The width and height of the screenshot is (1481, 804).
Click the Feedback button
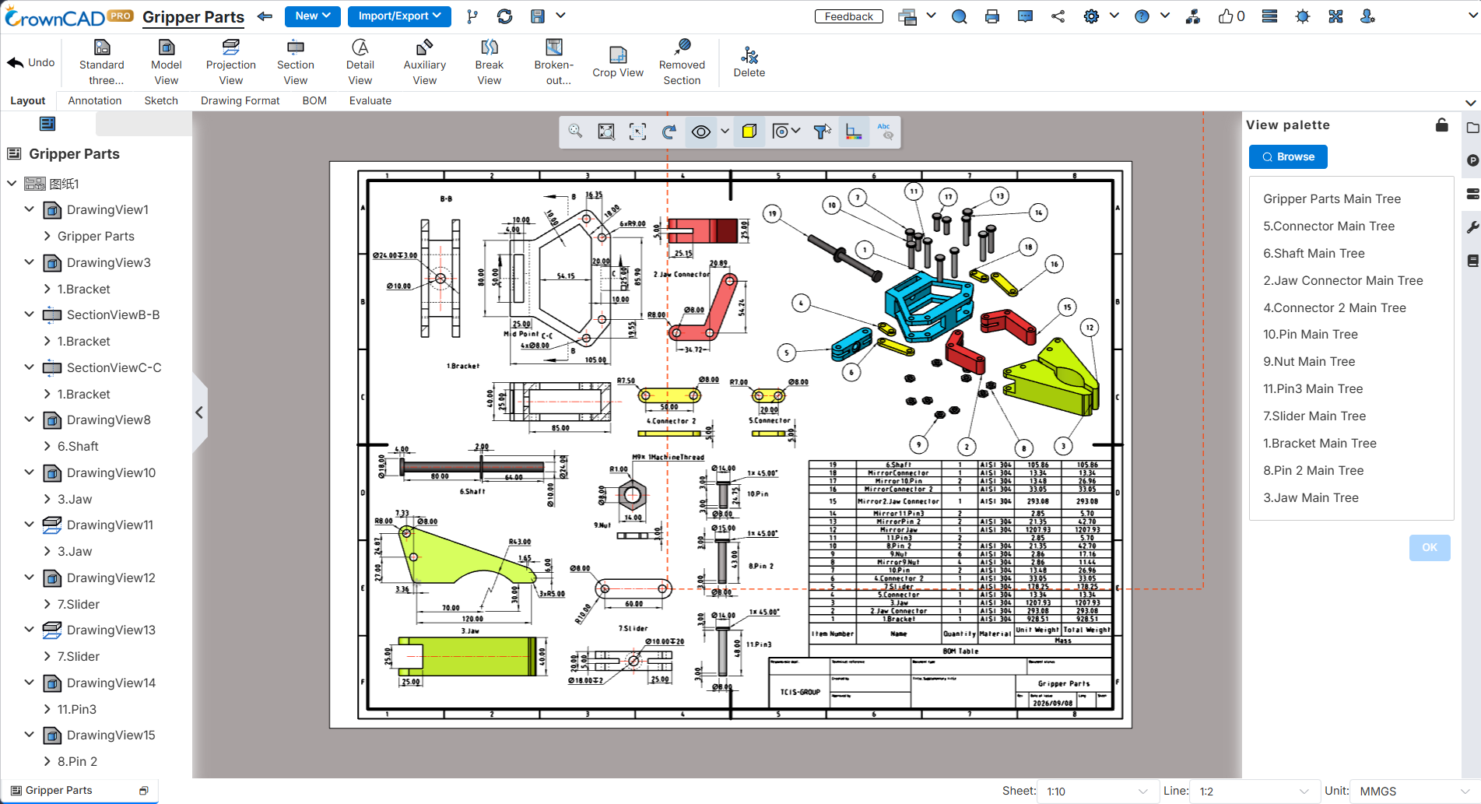click(x=848, y=16)
